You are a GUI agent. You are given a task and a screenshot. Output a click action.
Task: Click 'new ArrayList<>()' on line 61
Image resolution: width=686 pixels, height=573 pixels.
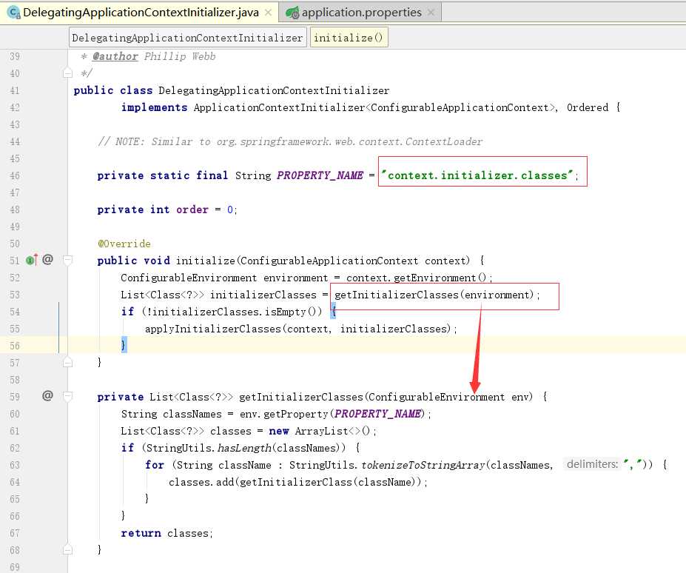tap(320, 431)
